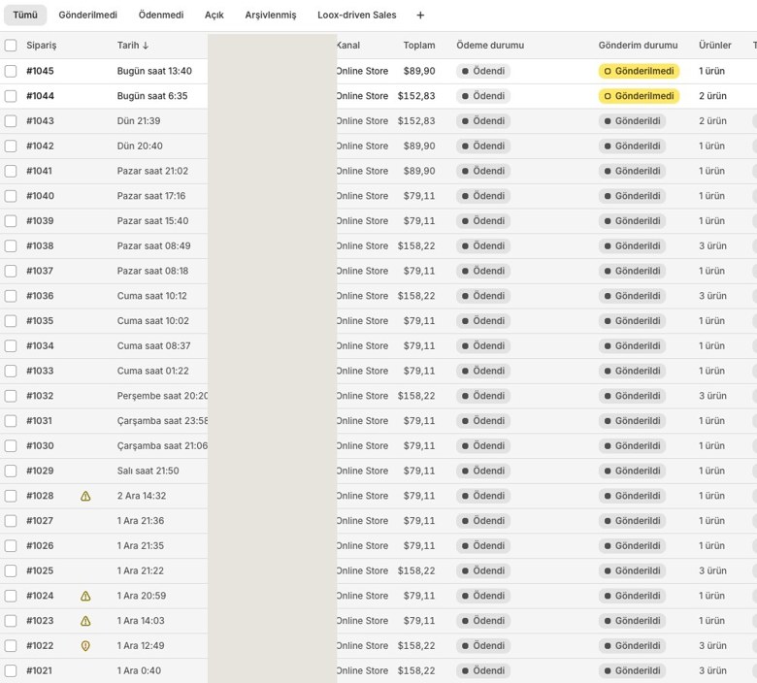Open the Arşivlenmiş tab

271,15
